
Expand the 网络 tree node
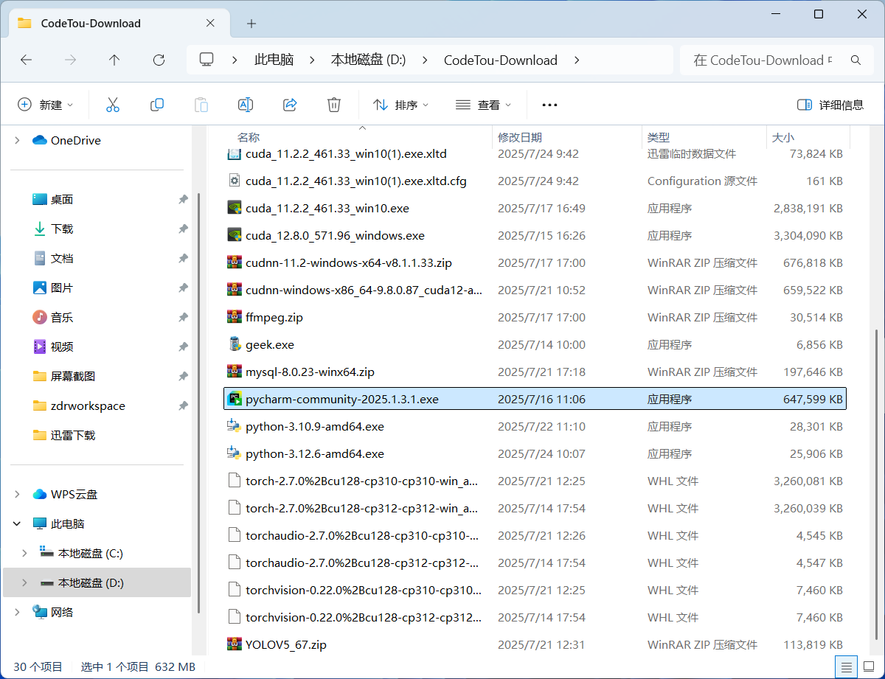pos(17,612)
